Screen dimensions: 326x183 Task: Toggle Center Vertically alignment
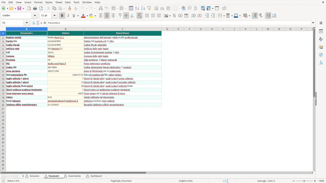click(x=126, y=16)
